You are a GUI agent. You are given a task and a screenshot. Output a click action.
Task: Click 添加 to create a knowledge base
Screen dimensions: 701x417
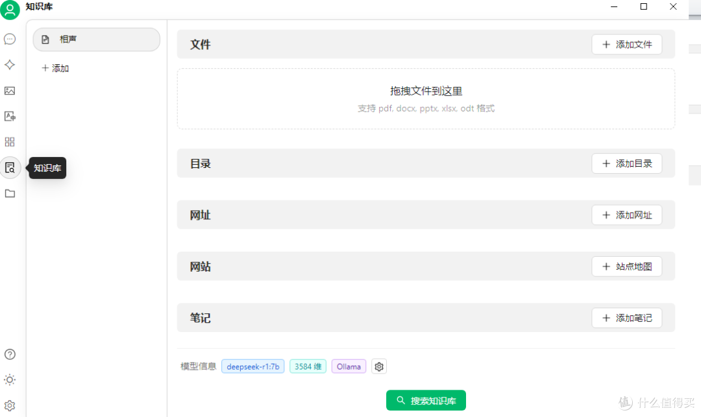[x=55, y=68]
